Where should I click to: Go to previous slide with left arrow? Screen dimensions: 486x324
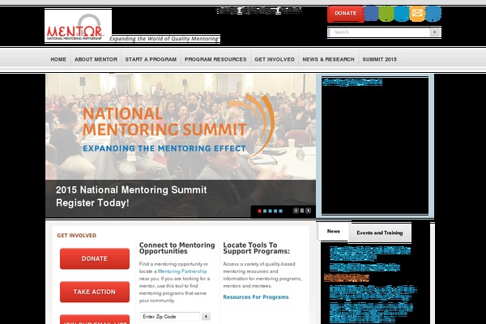(x=296, y=211)
